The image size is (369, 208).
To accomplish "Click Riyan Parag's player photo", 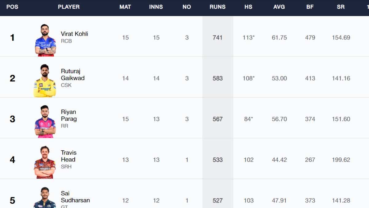I will click(45, 121).
